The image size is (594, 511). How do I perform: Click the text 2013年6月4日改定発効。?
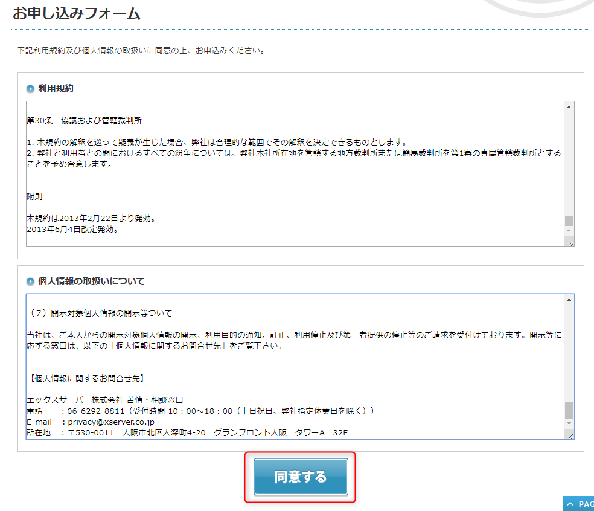[x=72, y=230]
